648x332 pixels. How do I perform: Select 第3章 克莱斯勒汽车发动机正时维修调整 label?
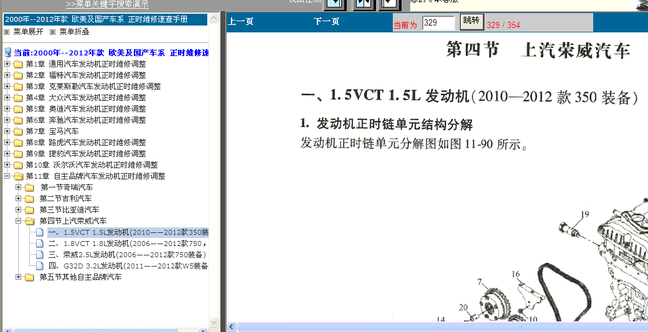coord(93,87)
